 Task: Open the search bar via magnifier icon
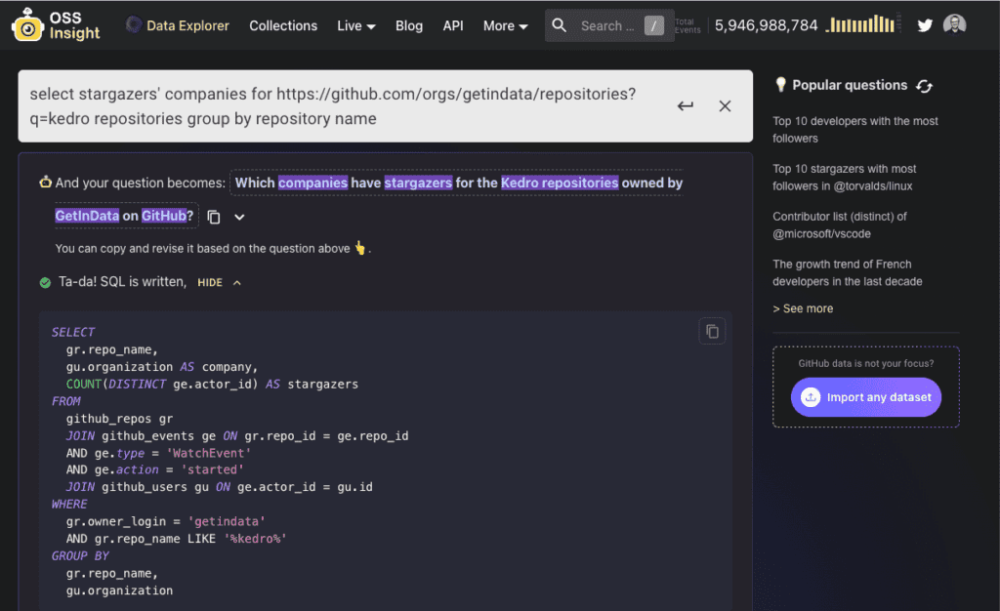click(x=560, y=25)
